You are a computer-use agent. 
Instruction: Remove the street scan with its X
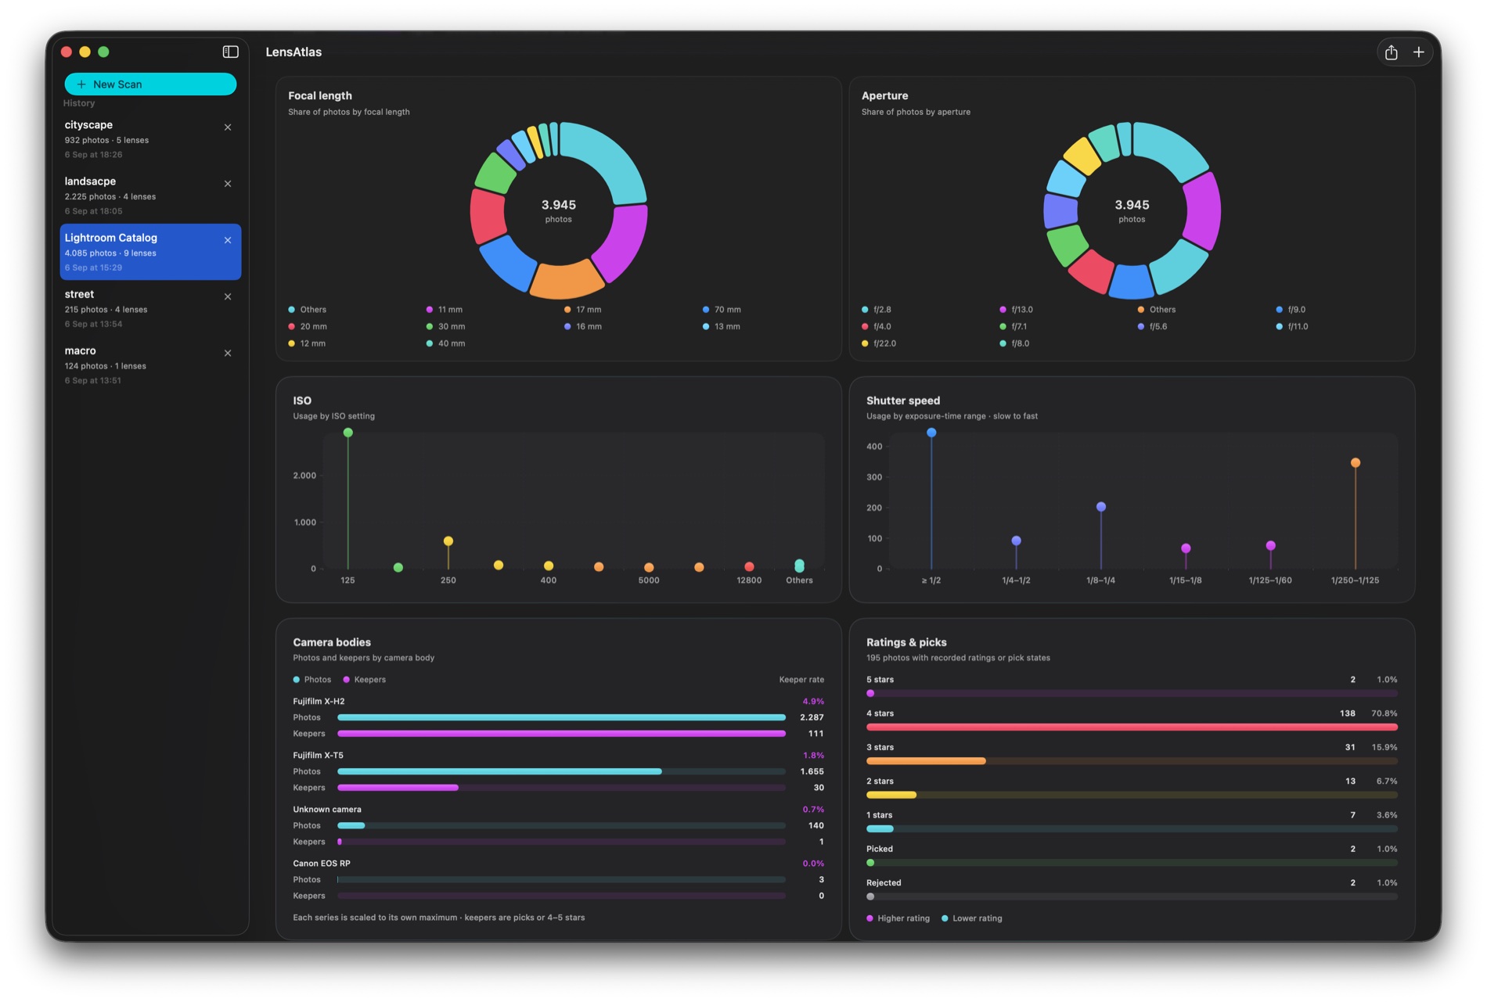point(228,296)
